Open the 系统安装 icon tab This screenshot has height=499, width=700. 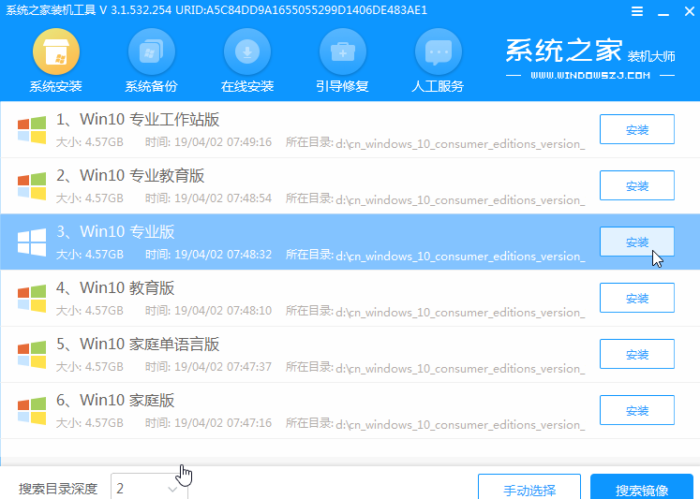click(x=56, y=51)
